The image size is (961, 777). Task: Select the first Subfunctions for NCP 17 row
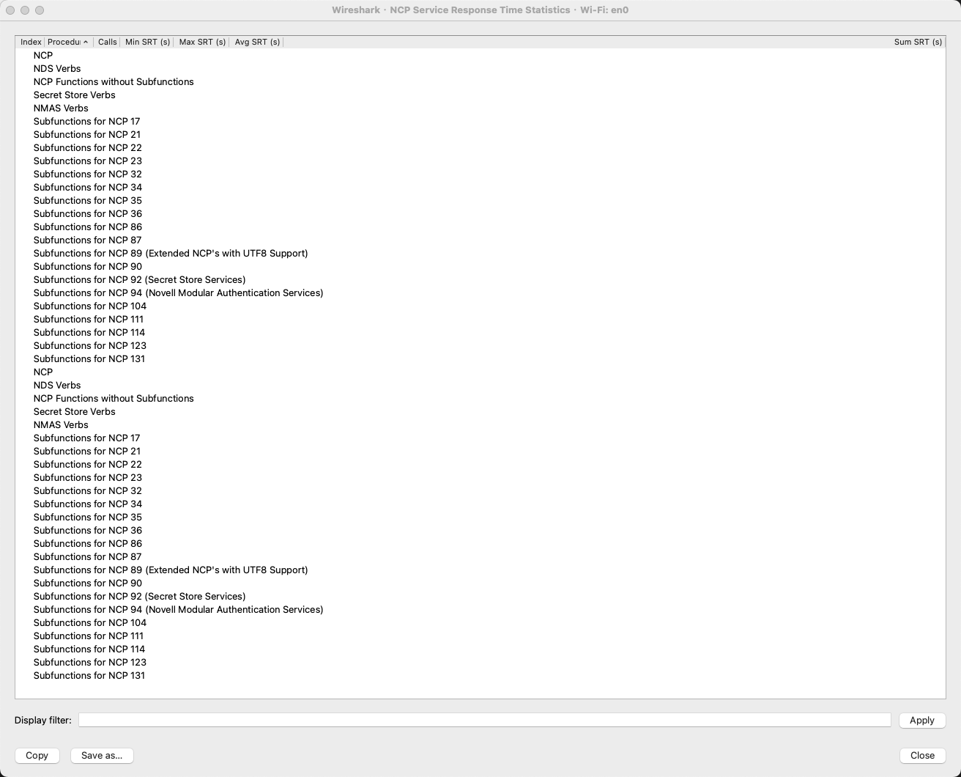click(x=480, y=121)
